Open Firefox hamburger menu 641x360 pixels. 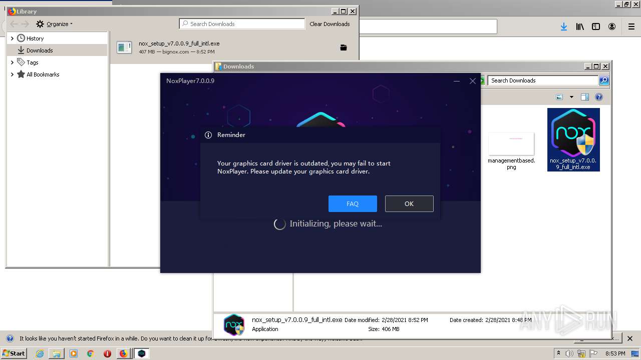click(631, 27)
